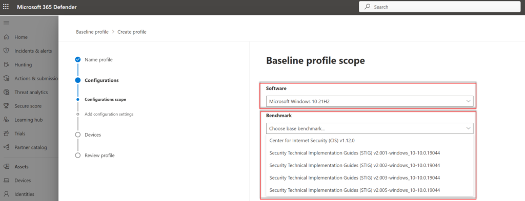Open Identities under Assets
The height and width of the screenshot is (201, 525).
coord(24,194)
